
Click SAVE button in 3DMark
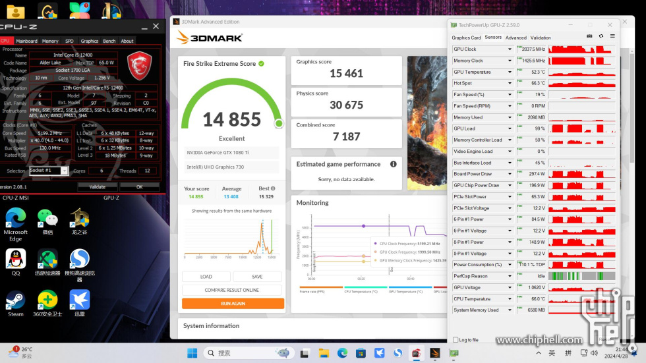click(257, 277)
